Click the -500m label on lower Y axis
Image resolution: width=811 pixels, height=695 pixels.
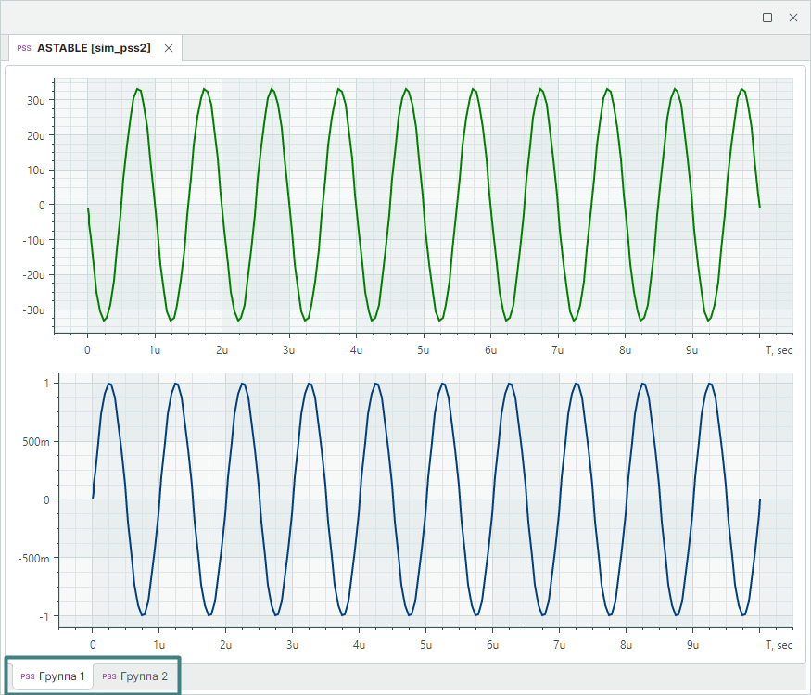pyautogui.click(x=32, y=558)
